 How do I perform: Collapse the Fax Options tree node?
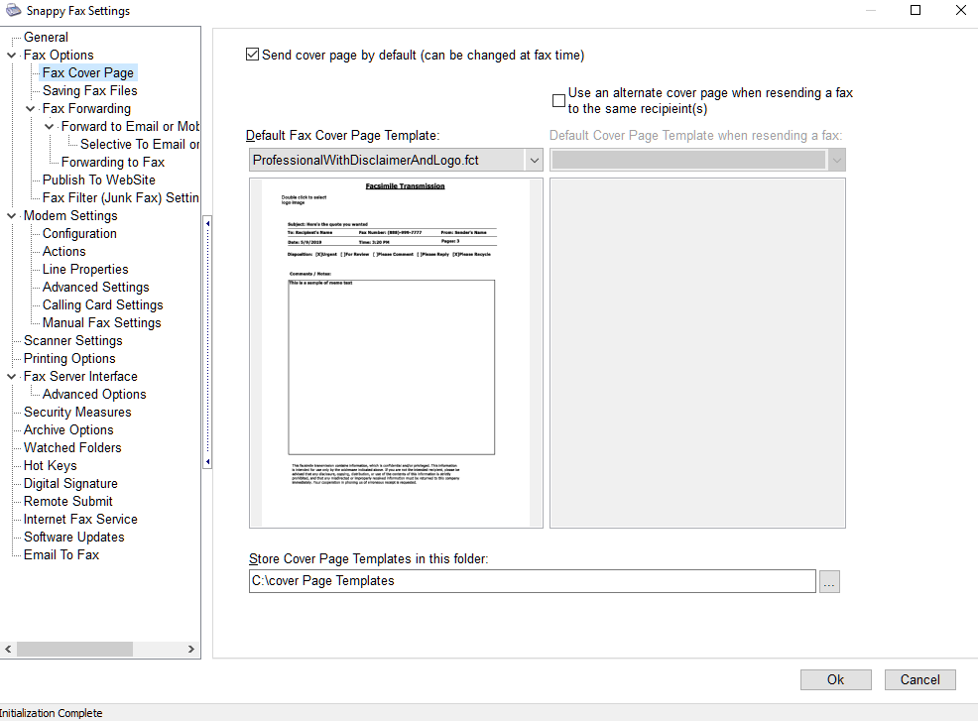click(12, 56)
